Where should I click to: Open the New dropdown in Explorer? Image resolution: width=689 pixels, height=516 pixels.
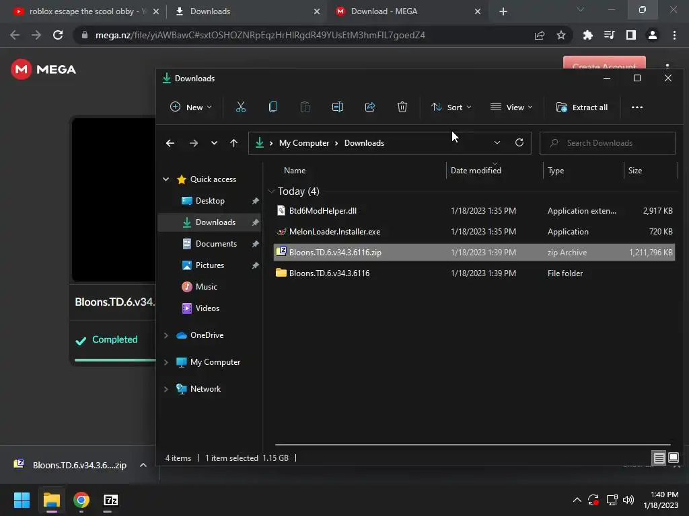pos(190,107)
